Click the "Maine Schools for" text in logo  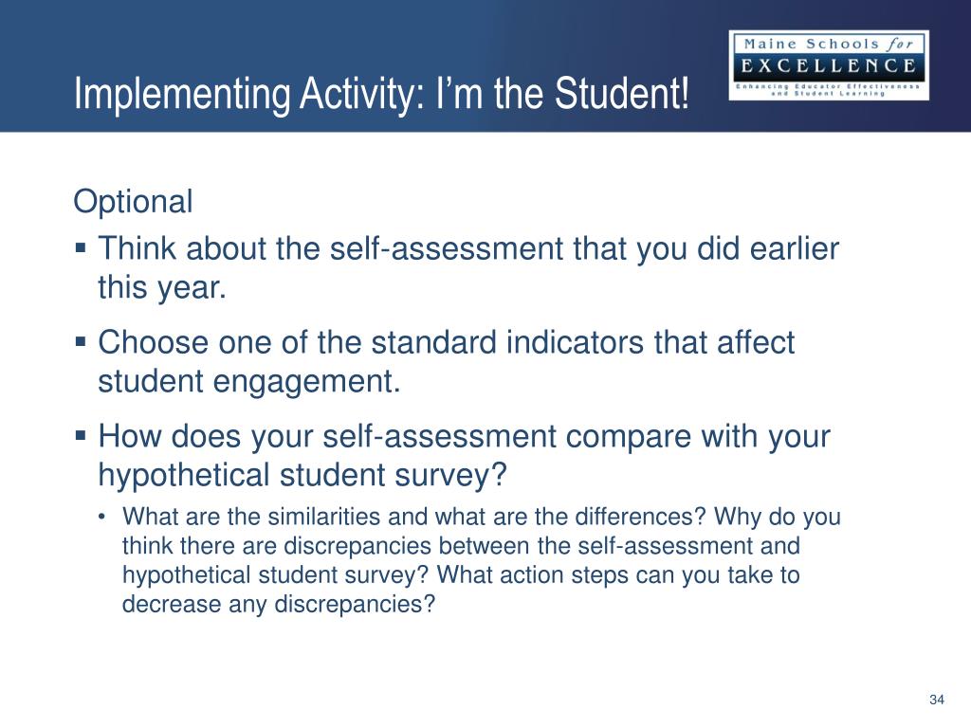pos(828,44)
